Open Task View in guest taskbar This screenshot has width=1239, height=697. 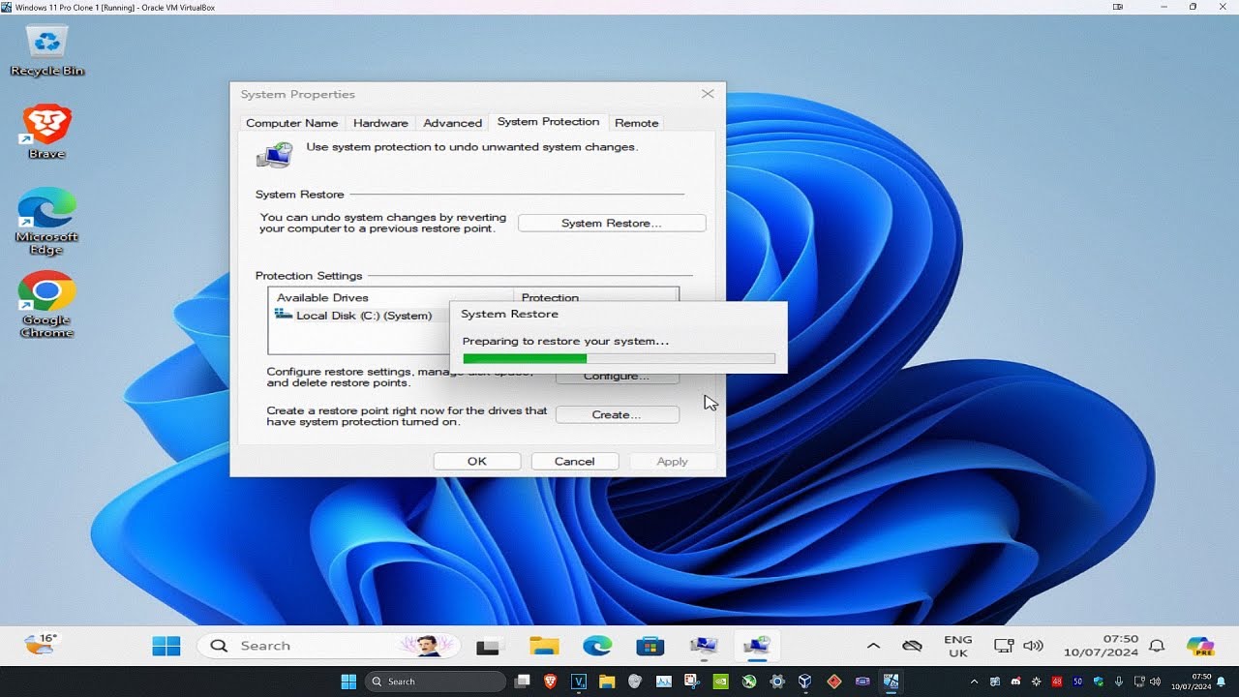[x=491, y=646]
